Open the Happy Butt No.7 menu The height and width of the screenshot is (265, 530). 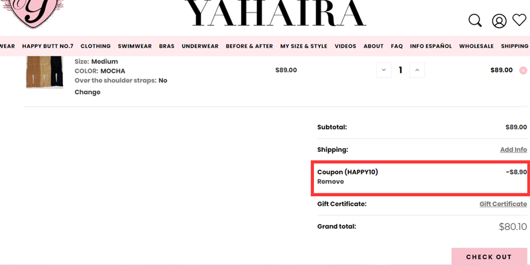tap(48, 46)
